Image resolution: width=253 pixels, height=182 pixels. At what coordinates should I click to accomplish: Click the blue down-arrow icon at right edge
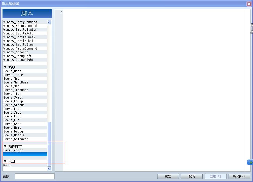coord(250,162)
